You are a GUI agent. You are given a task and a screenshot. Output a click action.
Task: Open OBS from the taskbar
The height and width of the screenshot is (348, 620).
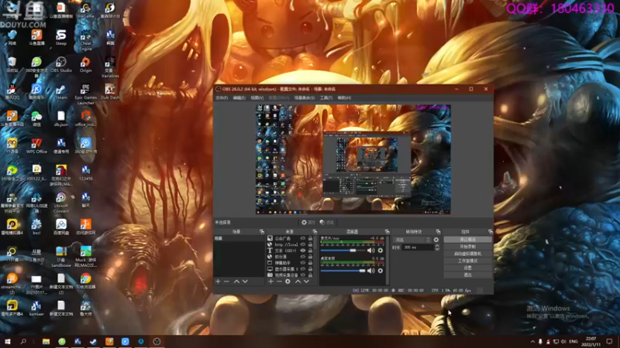pyautogui.click(x=157, y=341)
